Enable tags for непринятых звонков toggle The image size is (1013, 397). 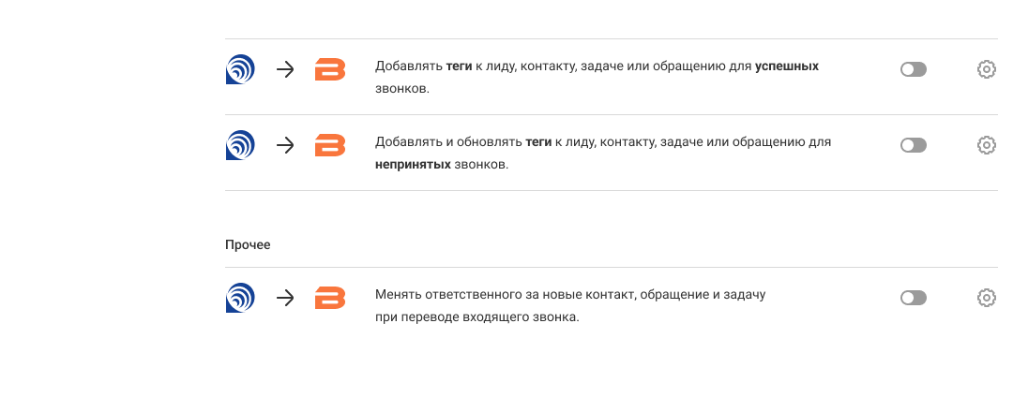pyautogui.click(x=913, y=145)
